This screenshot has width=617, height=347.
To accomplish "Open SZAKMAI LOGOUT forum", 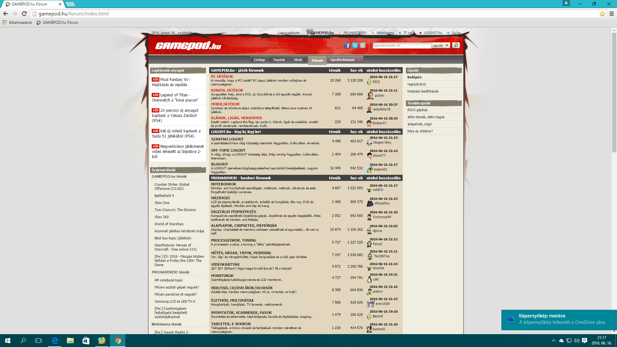I will pyautogui.click(x=227, y=139).
